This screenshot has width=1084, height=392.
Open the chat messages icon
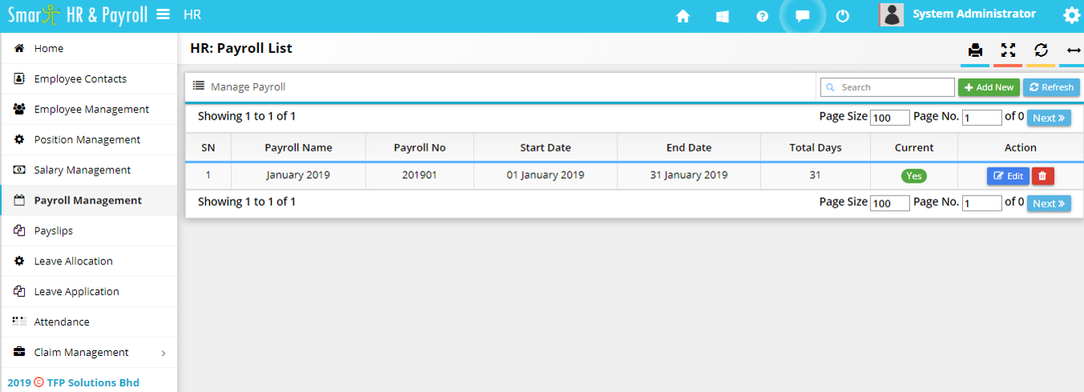[802, 16]
